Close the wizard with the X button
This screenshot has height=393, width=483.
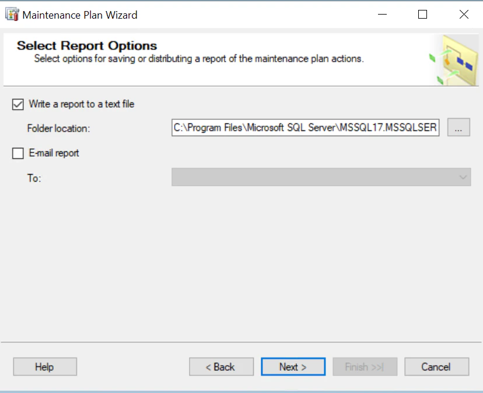click(464, 15)
